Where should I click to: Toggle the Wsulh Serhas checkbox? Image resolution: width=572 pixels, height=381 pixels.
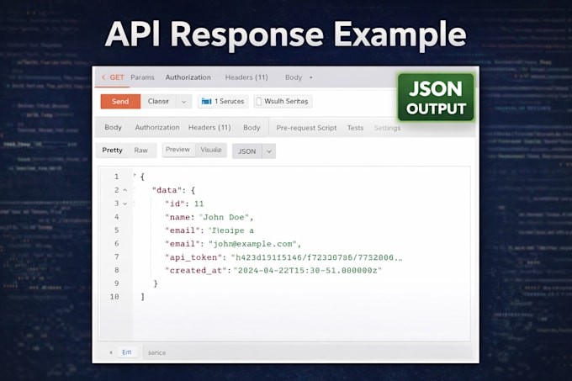pos(258,102)
